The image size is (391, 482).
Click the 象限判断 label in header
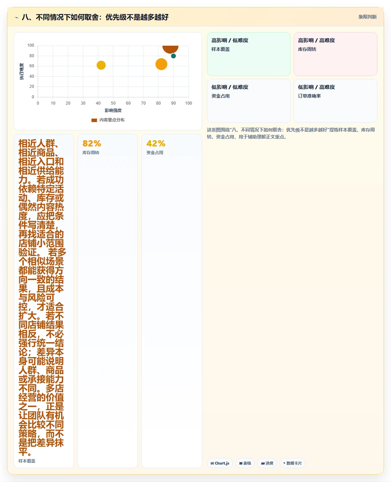point(367,17)
